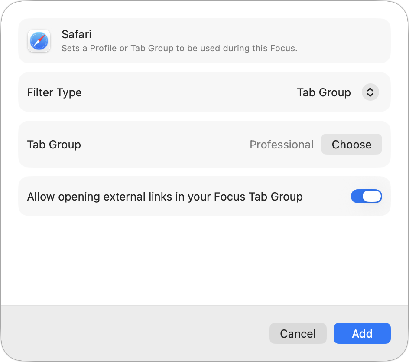Click the Safari filter description text

(x=179, y=48)
